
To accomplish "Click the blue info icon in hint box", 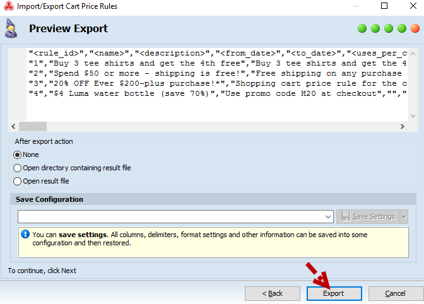I will (x=25, y=234).
